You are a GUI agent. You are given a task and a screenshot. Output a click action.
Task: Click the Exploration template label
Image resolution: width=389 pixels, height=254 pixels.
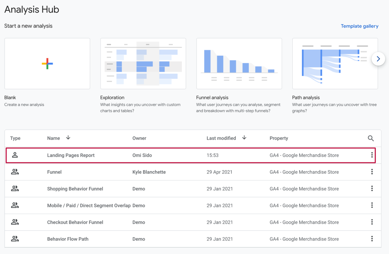(112, 97)
